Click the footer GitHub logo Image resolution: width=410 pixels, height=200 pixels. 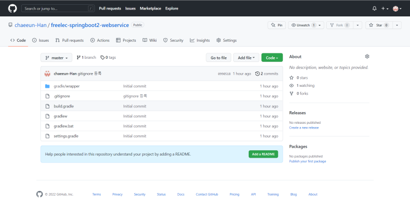(39, 194)
